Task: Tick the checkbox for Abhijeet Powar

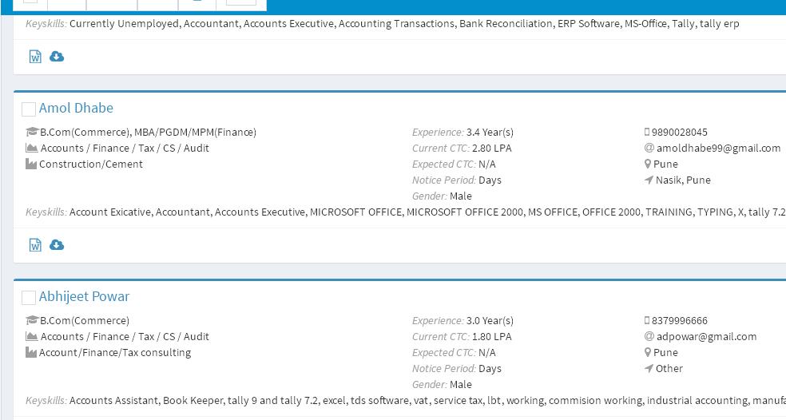Action: (29, 297)
